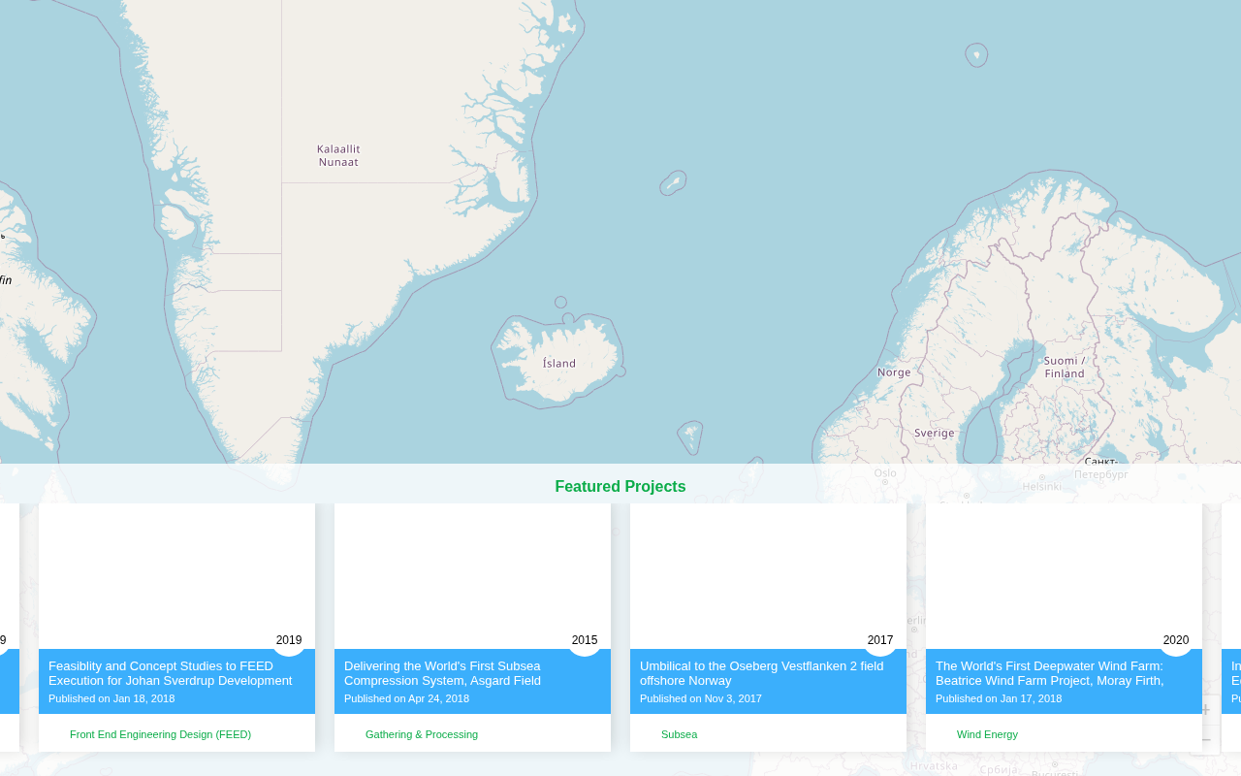Click the Helsinki city label on the map
The height and width of the screenshot is (776, 1241).
click(x=1042, y=486)
